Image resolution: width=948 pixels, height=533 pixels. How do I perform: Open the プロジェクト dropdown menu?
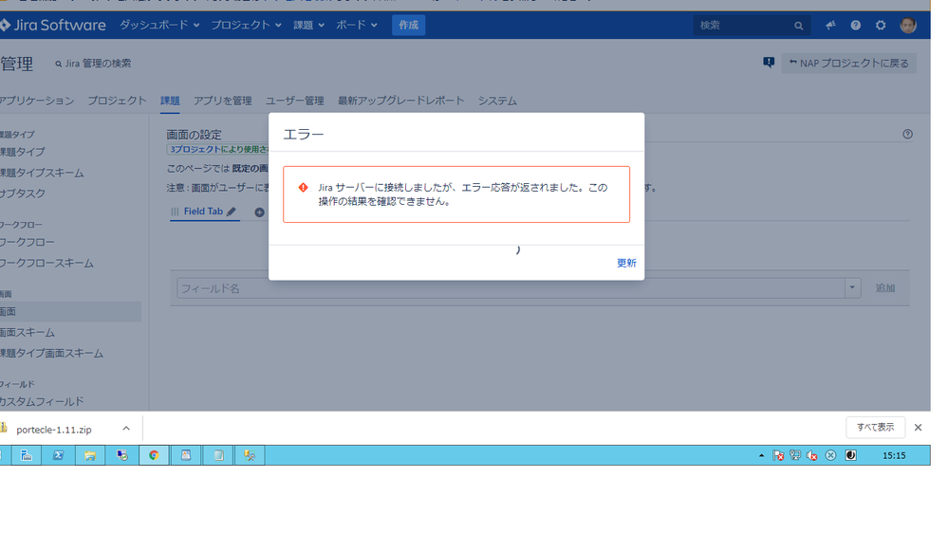[x=246, y=25]
